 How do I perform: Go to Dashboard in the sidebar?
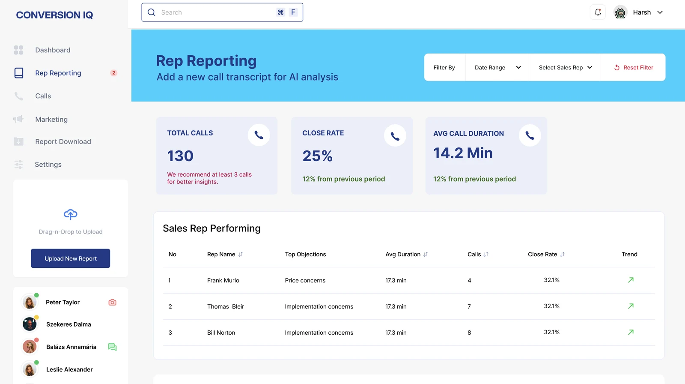(53, 50)
